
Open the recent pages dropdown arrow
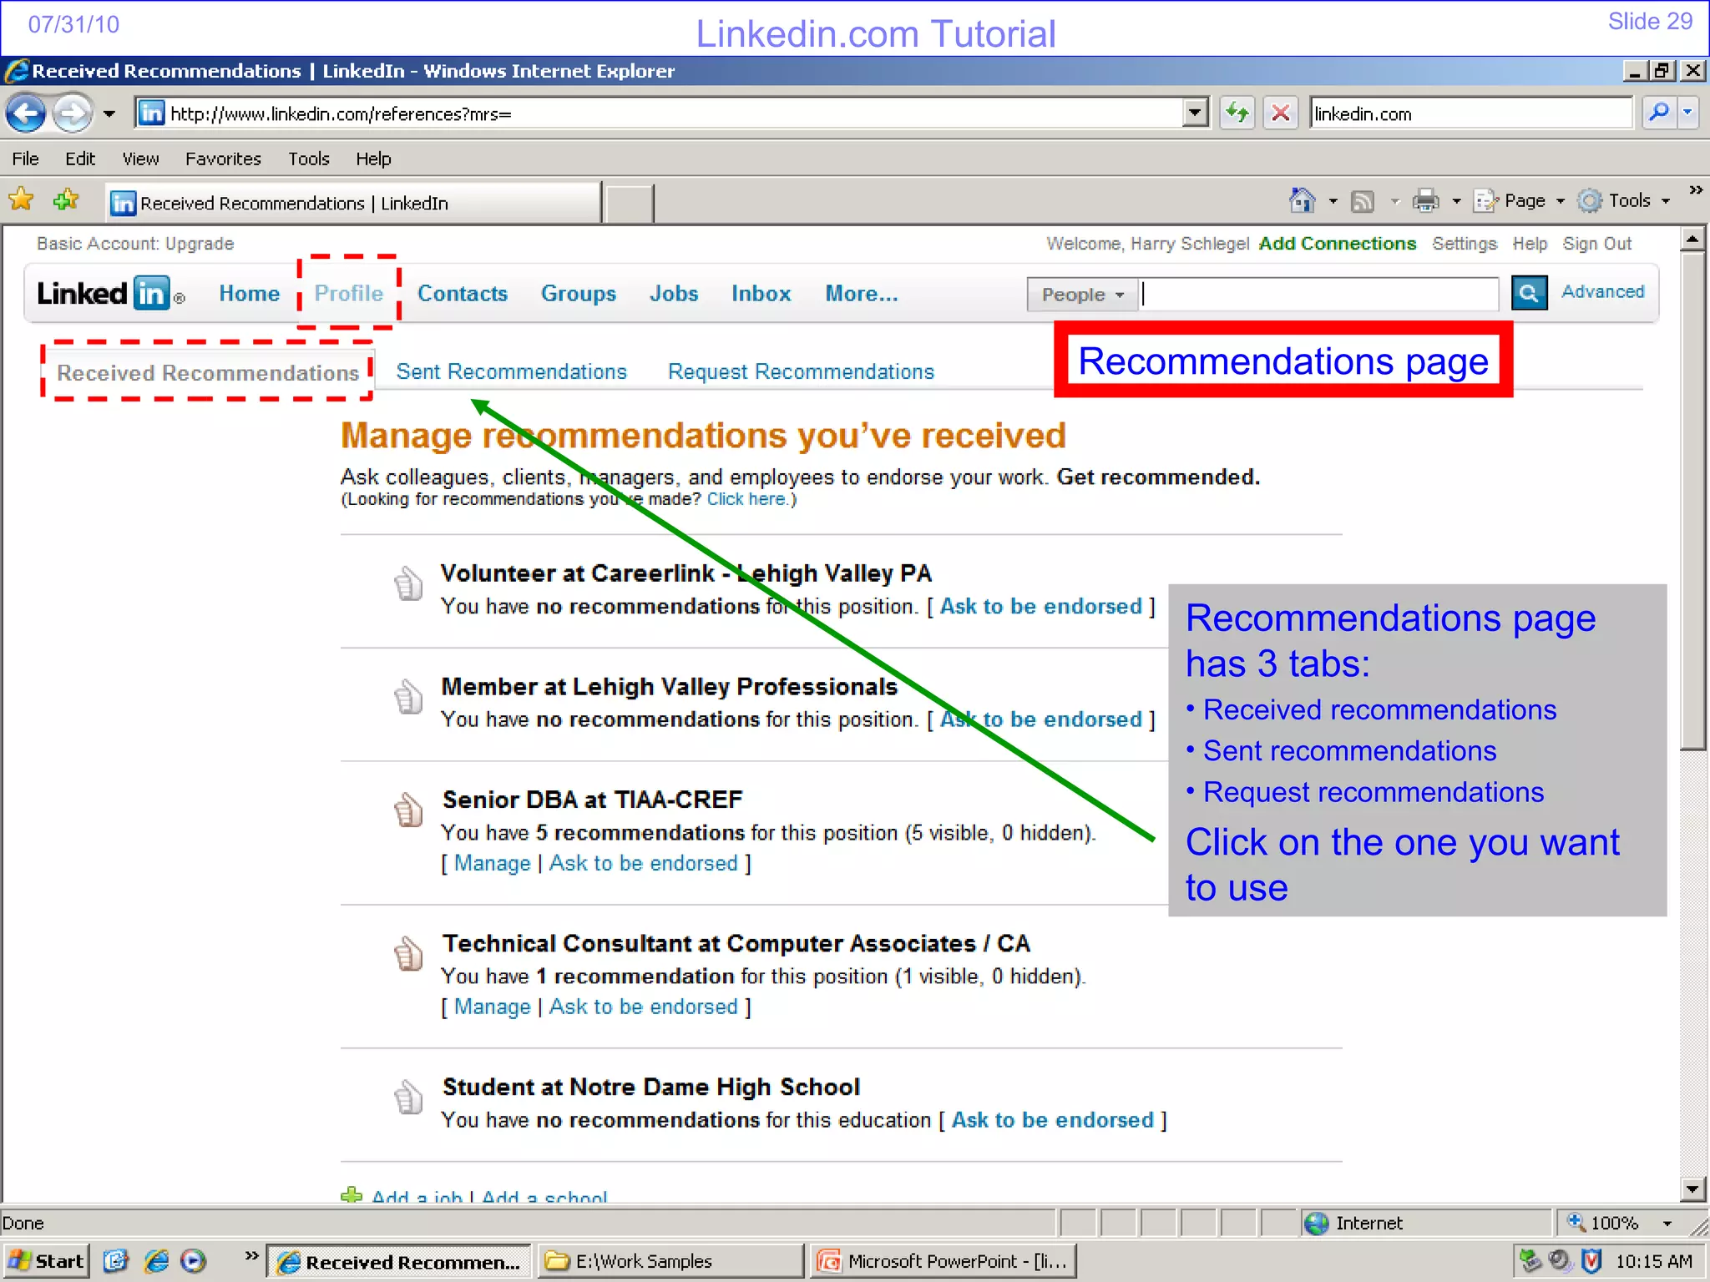109,114
